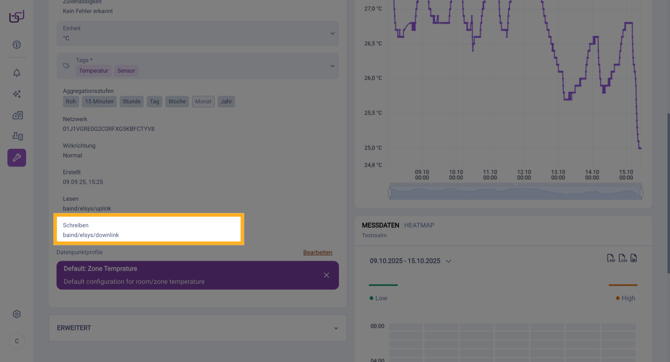670x362 pixels.
Task: Click the Bearbeiten link for Datenpunktprofile
Action: [x=318, y=252]
